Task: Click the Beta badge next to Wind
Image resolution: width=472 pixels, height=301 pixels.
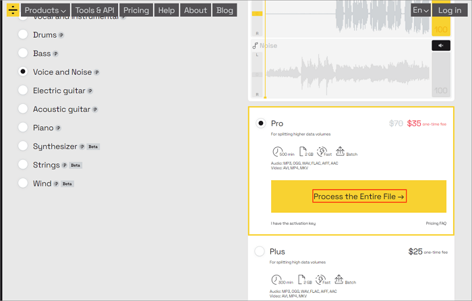Action: pyautogui.click(x=67, y=184)
